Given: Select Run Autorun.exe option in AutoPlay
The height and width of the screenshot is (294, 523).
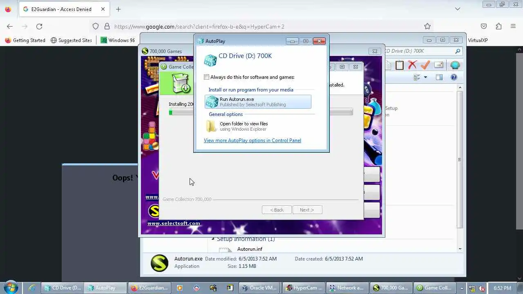Looking at the screenshot, I should (258, 102).
